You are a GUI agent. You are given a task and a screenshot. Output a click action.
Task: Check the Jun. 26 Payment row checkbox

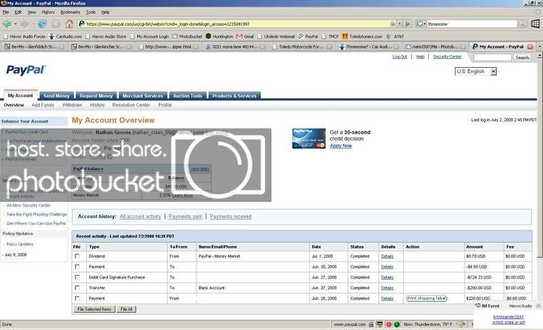[77, 298]
